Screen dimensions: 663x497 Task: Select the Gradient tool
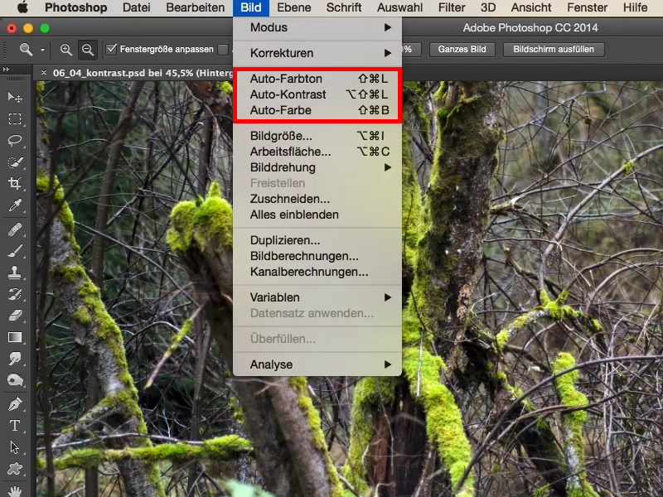pyautogui.click(x=15, y=337)
